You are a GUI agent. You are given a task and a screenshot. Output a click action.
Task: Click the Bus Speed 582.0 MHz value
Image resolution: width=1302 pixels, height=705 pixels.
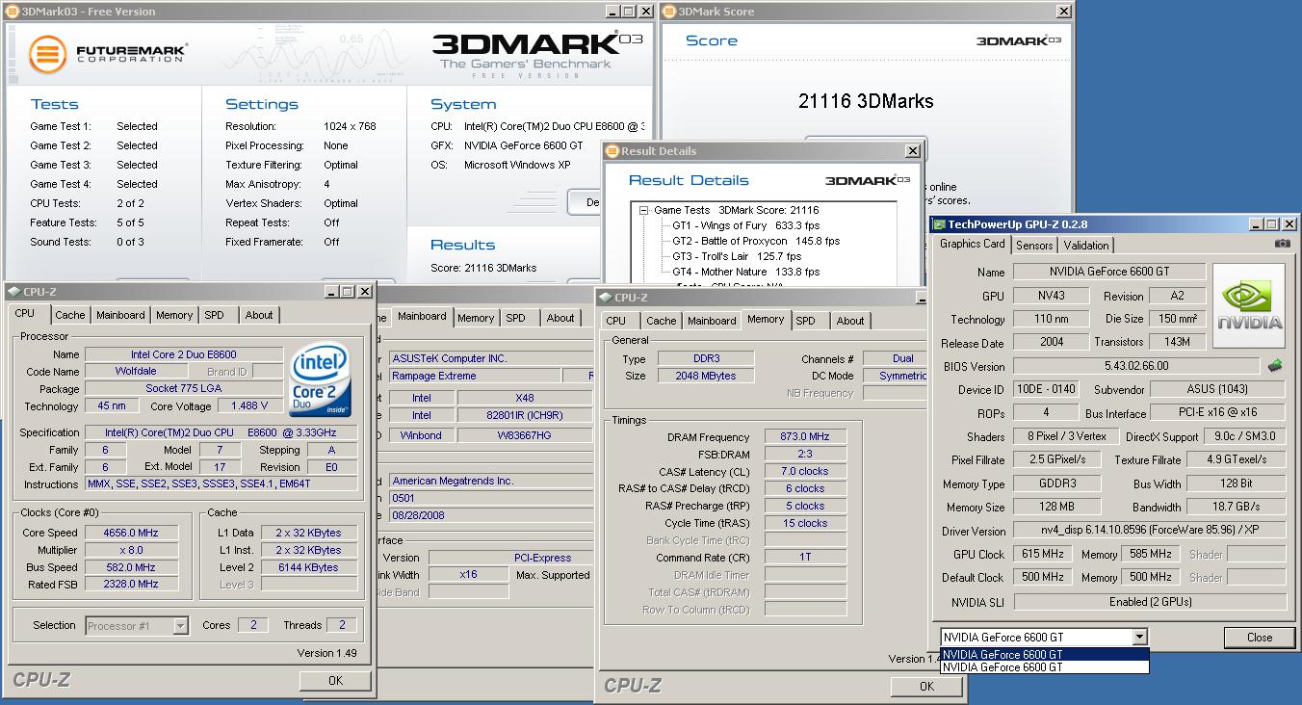click(132, 567)
